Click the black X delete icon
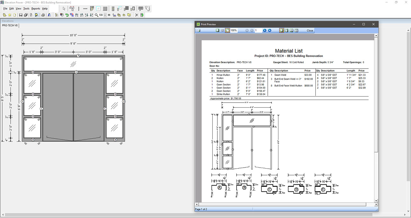Image resolution: width=411 pixels, height=218 pixels. click(x=136, y=15)
